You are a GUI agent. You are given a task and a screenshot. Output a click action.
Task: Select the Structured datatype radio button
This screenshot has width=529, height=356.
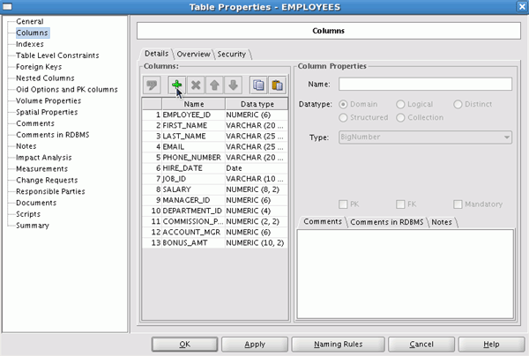(x=343, y=118)
